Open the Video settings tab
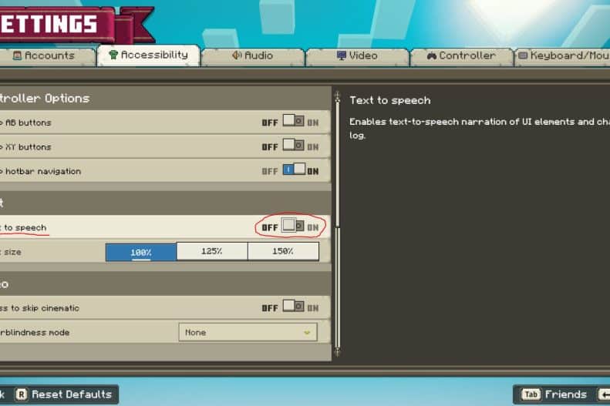This screenshot has width=610, height=406. tap(357, 56)
